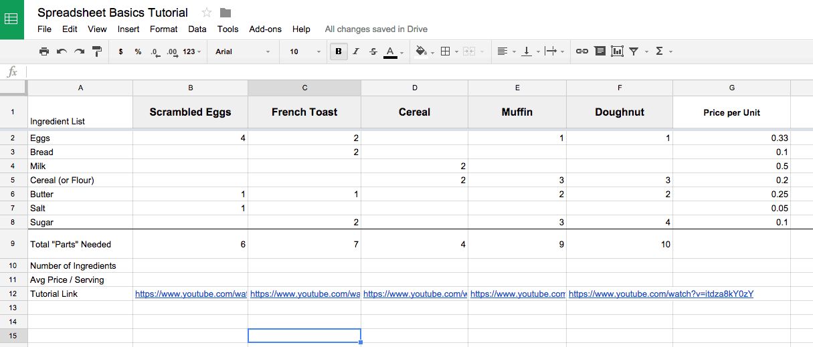Open the Scrambled Eggs tutorial link
813x347 pixels.
click(x=191, y=294)
